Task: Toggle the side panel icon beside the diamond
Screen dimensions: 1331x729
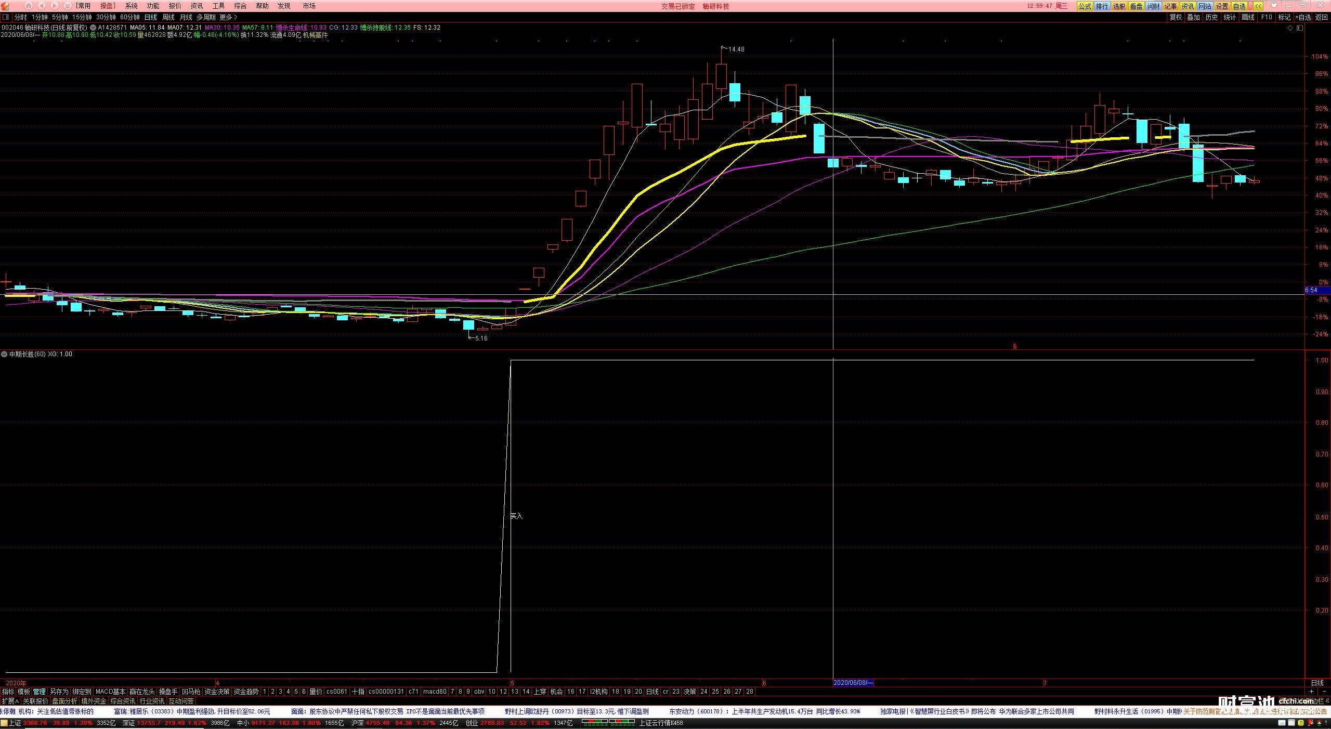Action: point(1300,28)
